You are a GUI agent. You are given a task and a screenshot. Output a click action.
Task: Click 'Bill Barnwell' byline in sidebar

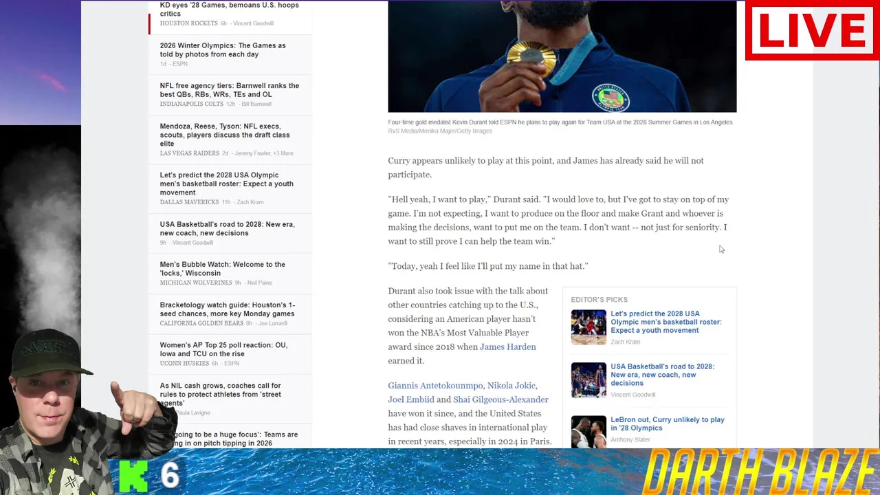coord(256,104)
